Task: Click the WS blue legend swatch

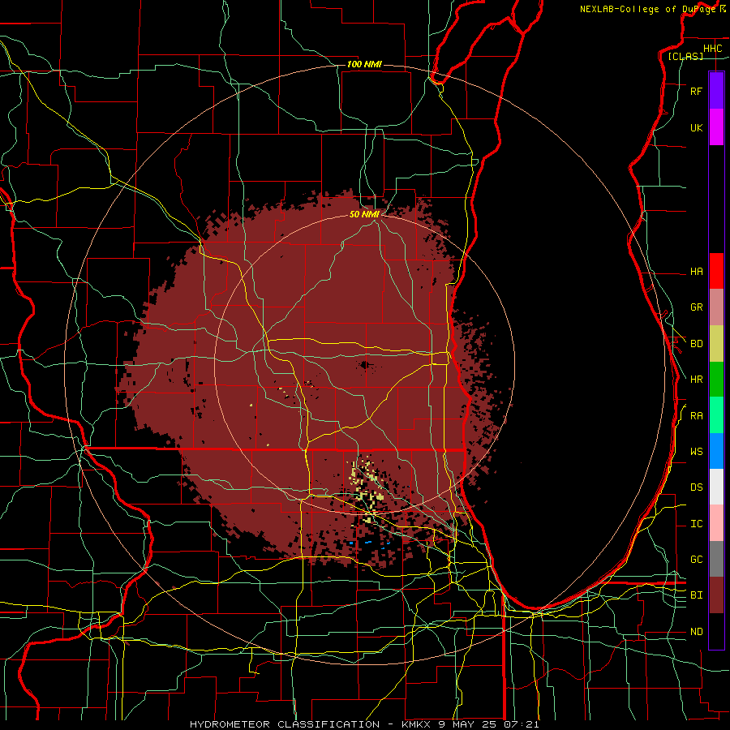Action: click(x=716, y=451)
